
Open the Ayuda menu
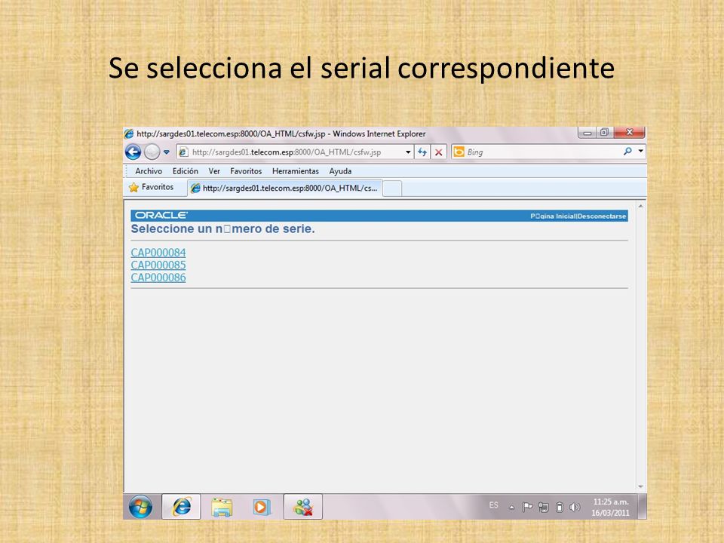(x=340, y=171)
